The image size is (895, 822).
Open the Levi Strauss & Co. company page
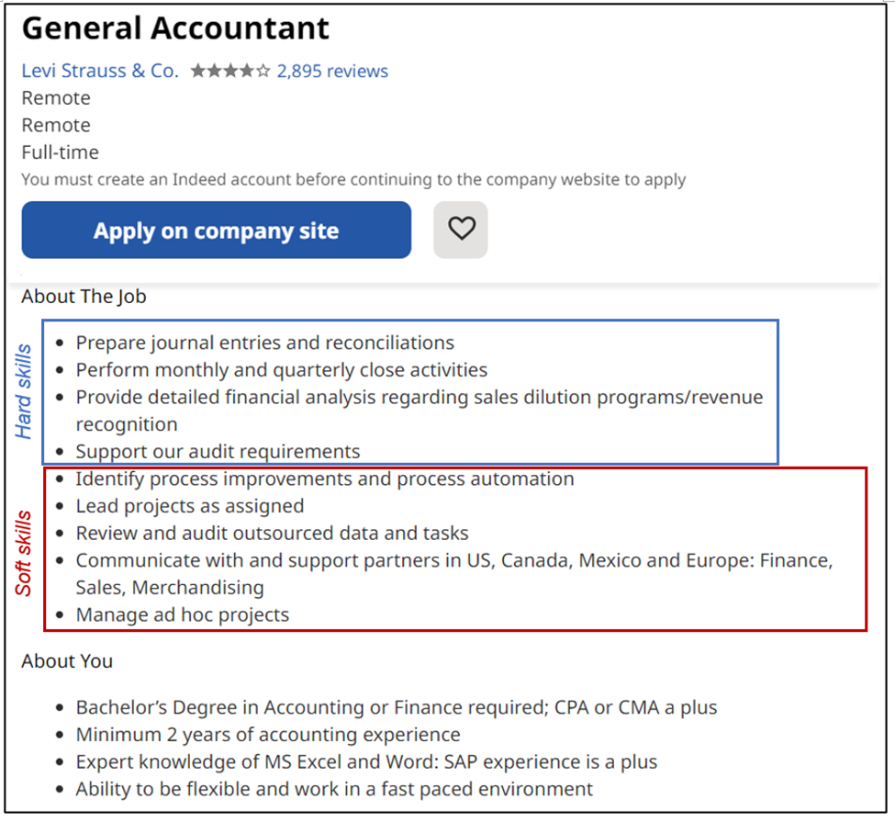pyautogui.click(x=99, y=71)
